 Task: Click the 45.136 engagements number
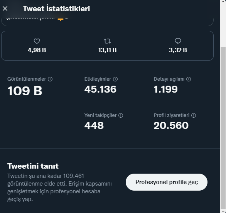click(x=100, y=89)
